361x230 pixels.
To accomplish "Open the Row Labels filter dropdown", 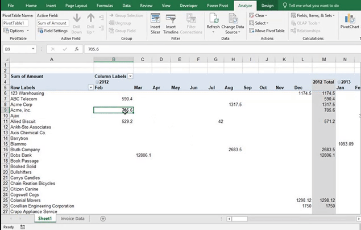I will 90,87.
